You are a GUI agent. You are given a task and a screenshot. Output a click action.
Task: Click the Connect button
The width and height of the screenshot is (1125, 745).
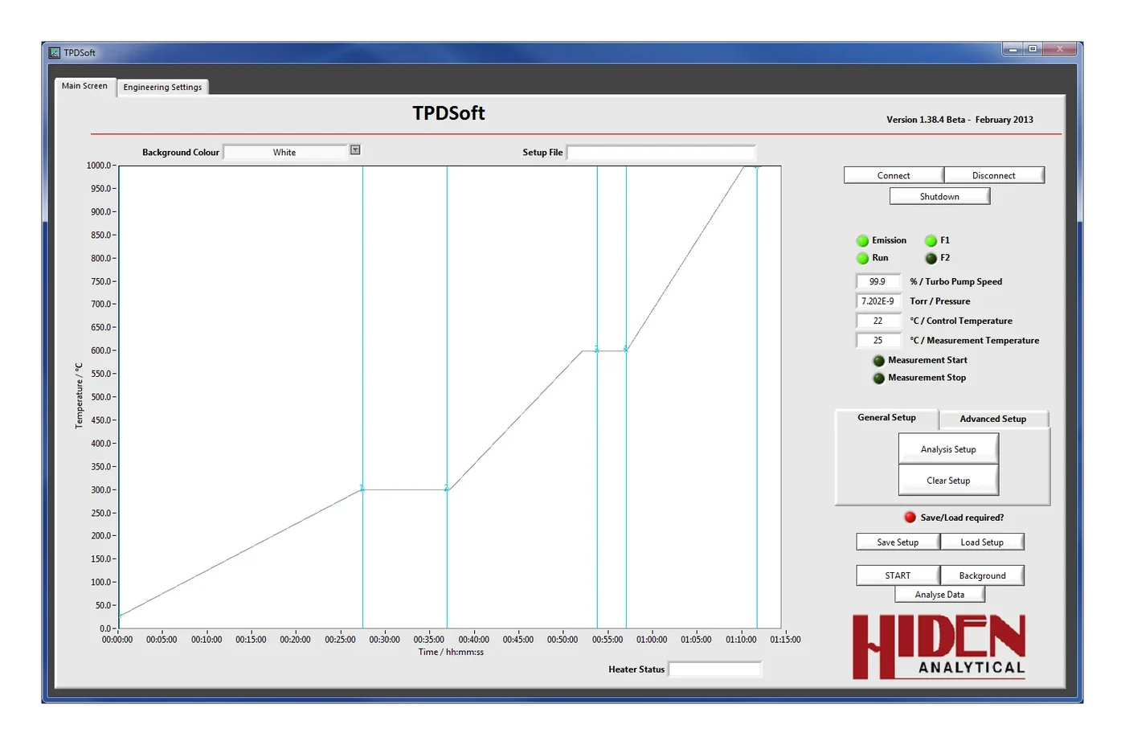tap(894, 175)
